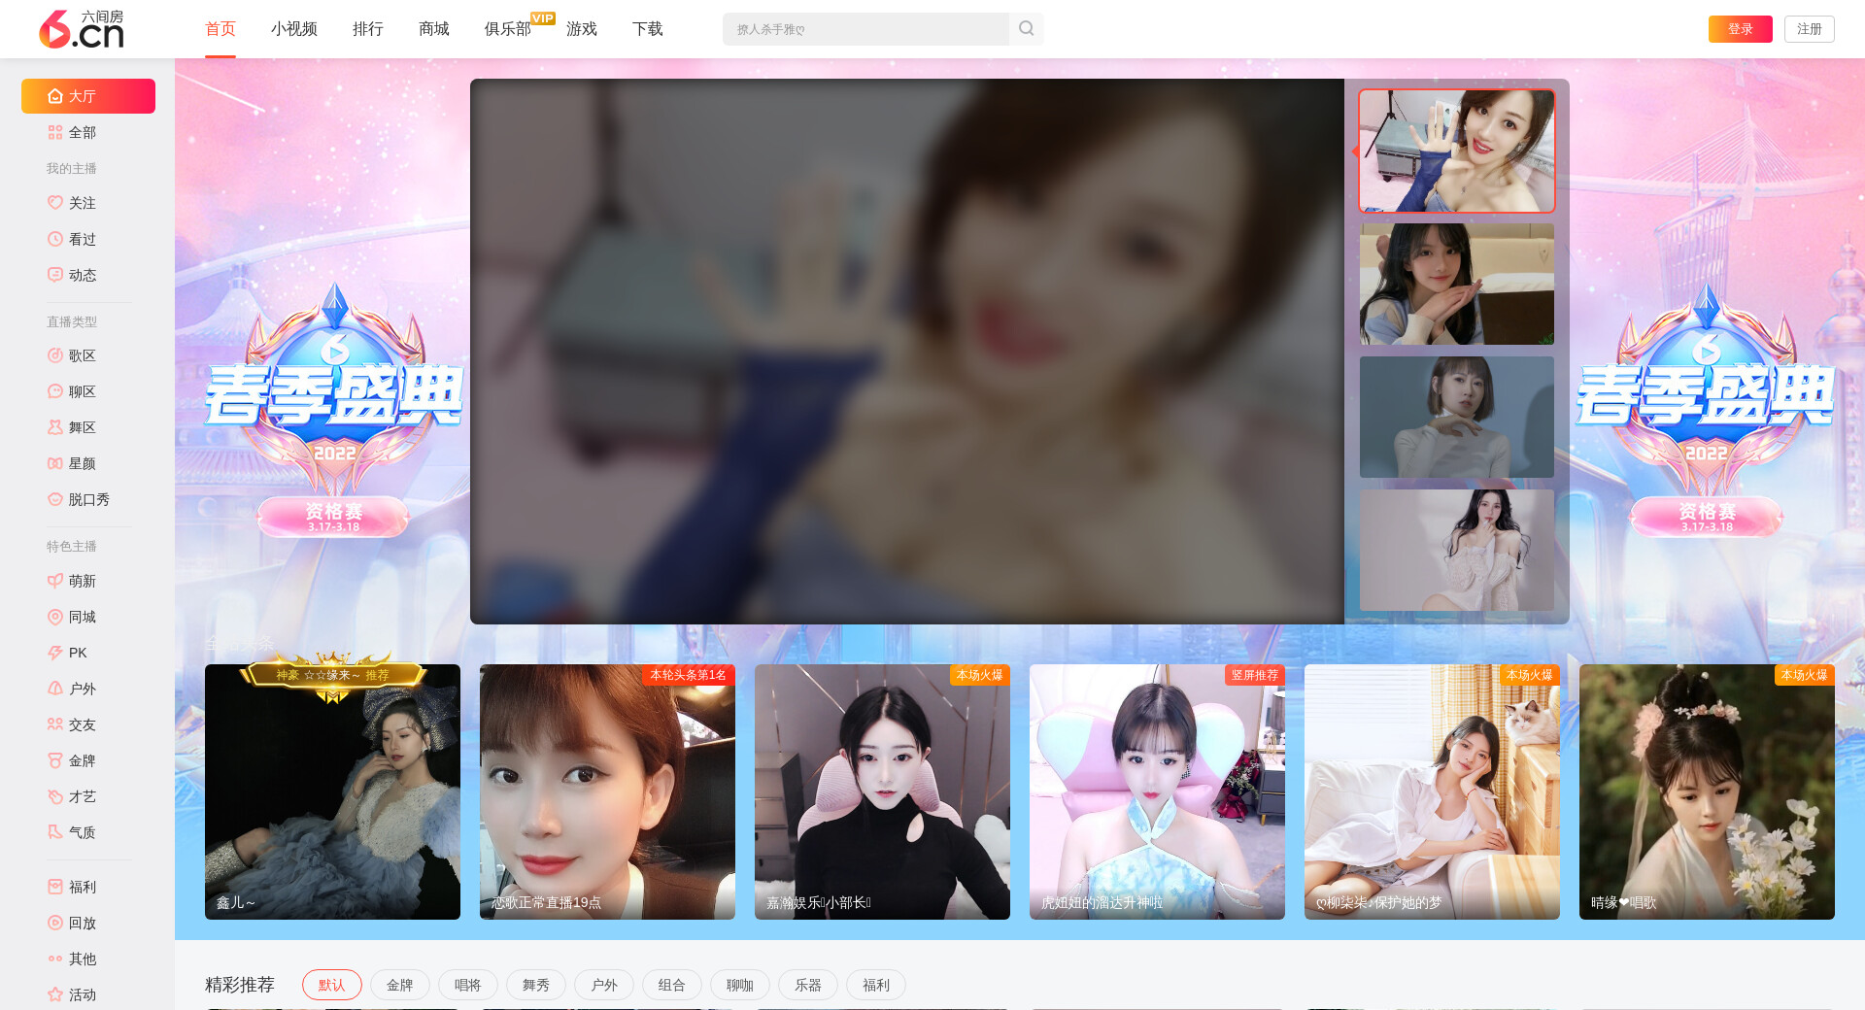
Task: Click the 看过 clock icon
Action: [x=55, y=239]
